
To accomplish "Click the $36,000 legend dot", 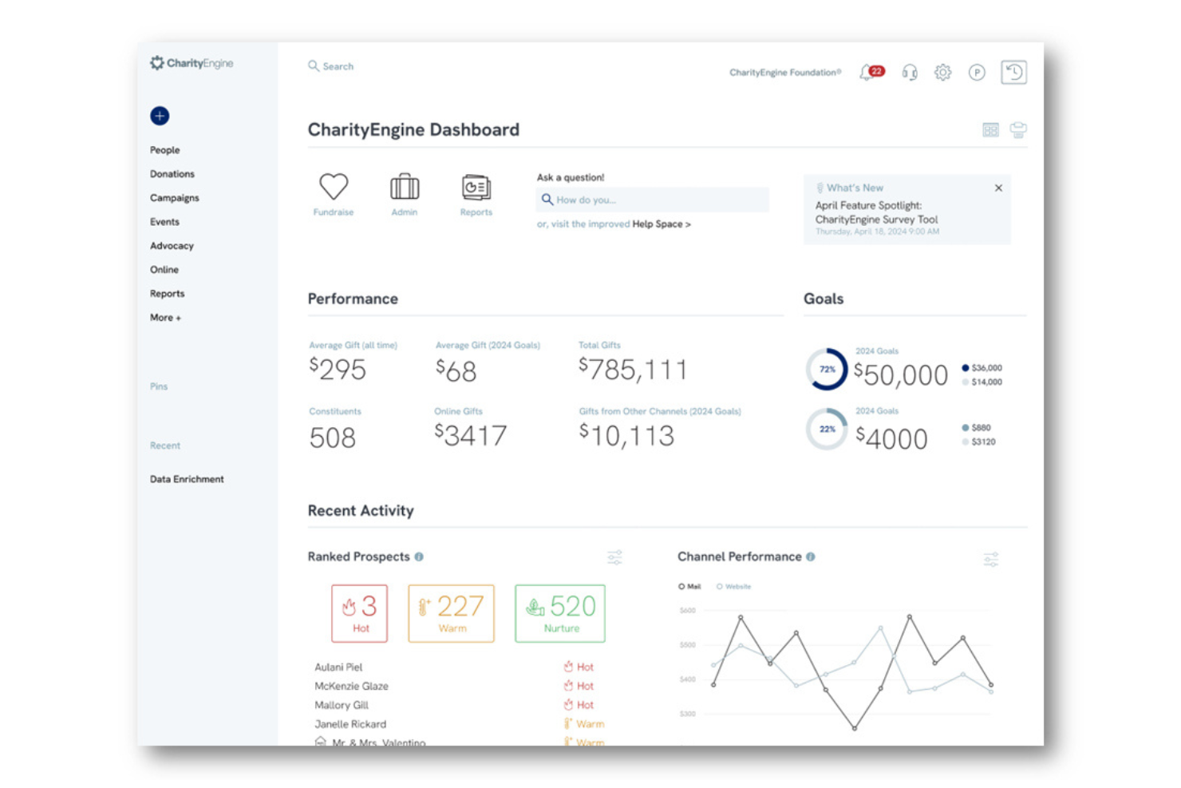I will [x=966, y=368].
